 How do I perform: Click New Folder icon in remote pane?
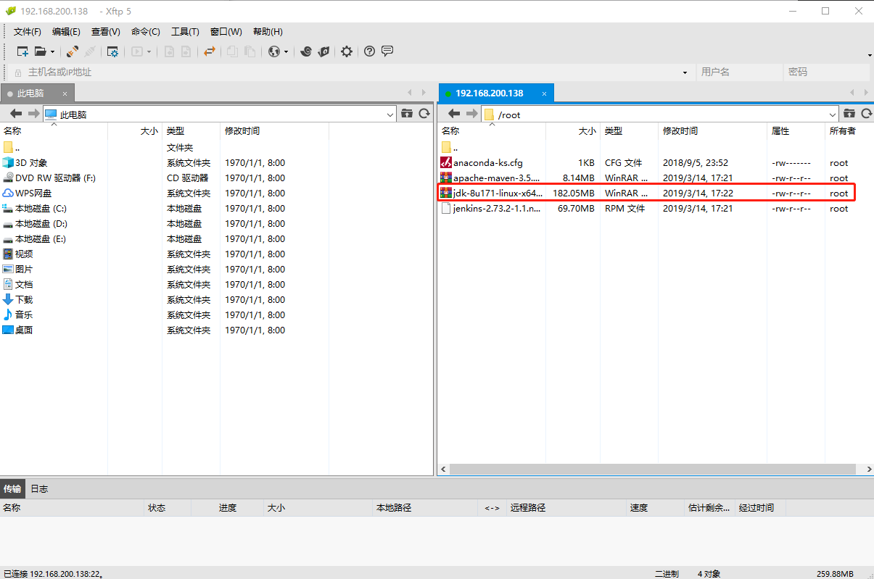click(849, 114)
